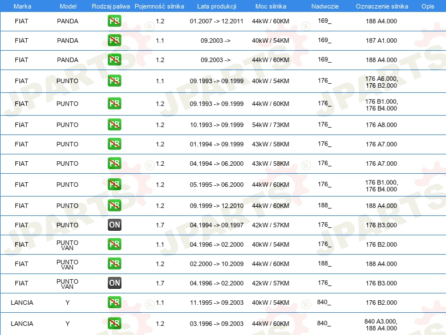
Task: Select the date cell 01.1994 -> 09.1999
Action: 217,144
